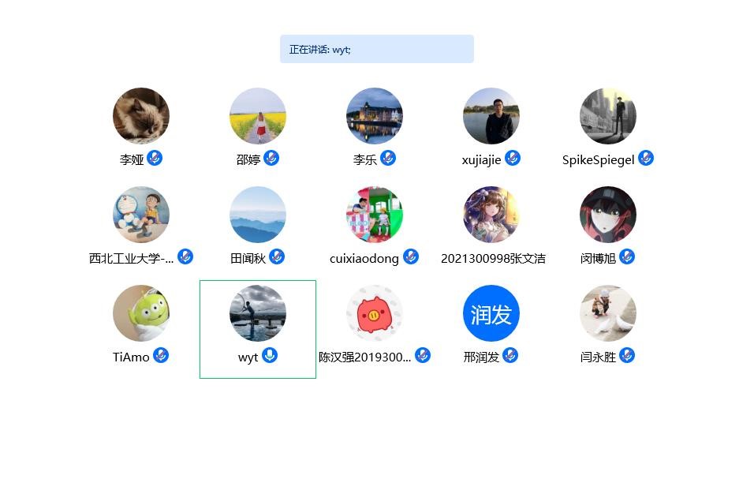Click the mic icon next to cuixiaodong

411,256
